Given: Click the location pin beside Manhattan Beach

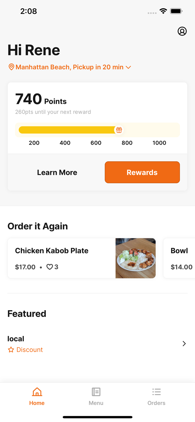Looking at the screenshot, I should click(x=11, y=67).
